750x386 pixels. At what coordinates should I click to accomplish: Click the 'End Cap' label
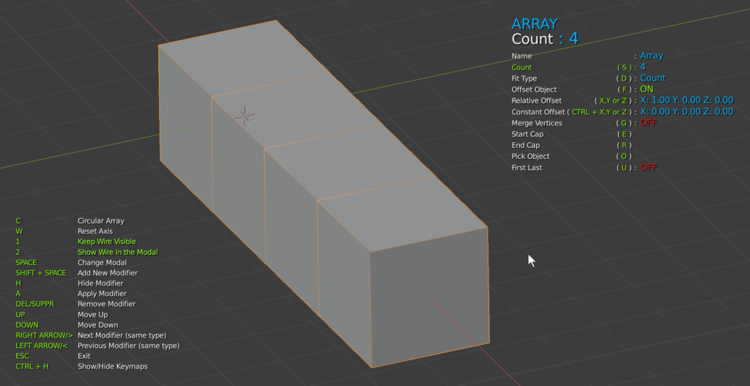(526, 146)
